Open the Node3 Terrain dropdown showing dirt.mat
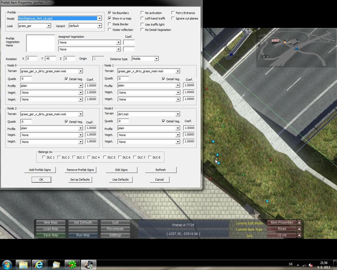The width and height of the screenshot is (337, 270). click(x=177, y=114)
